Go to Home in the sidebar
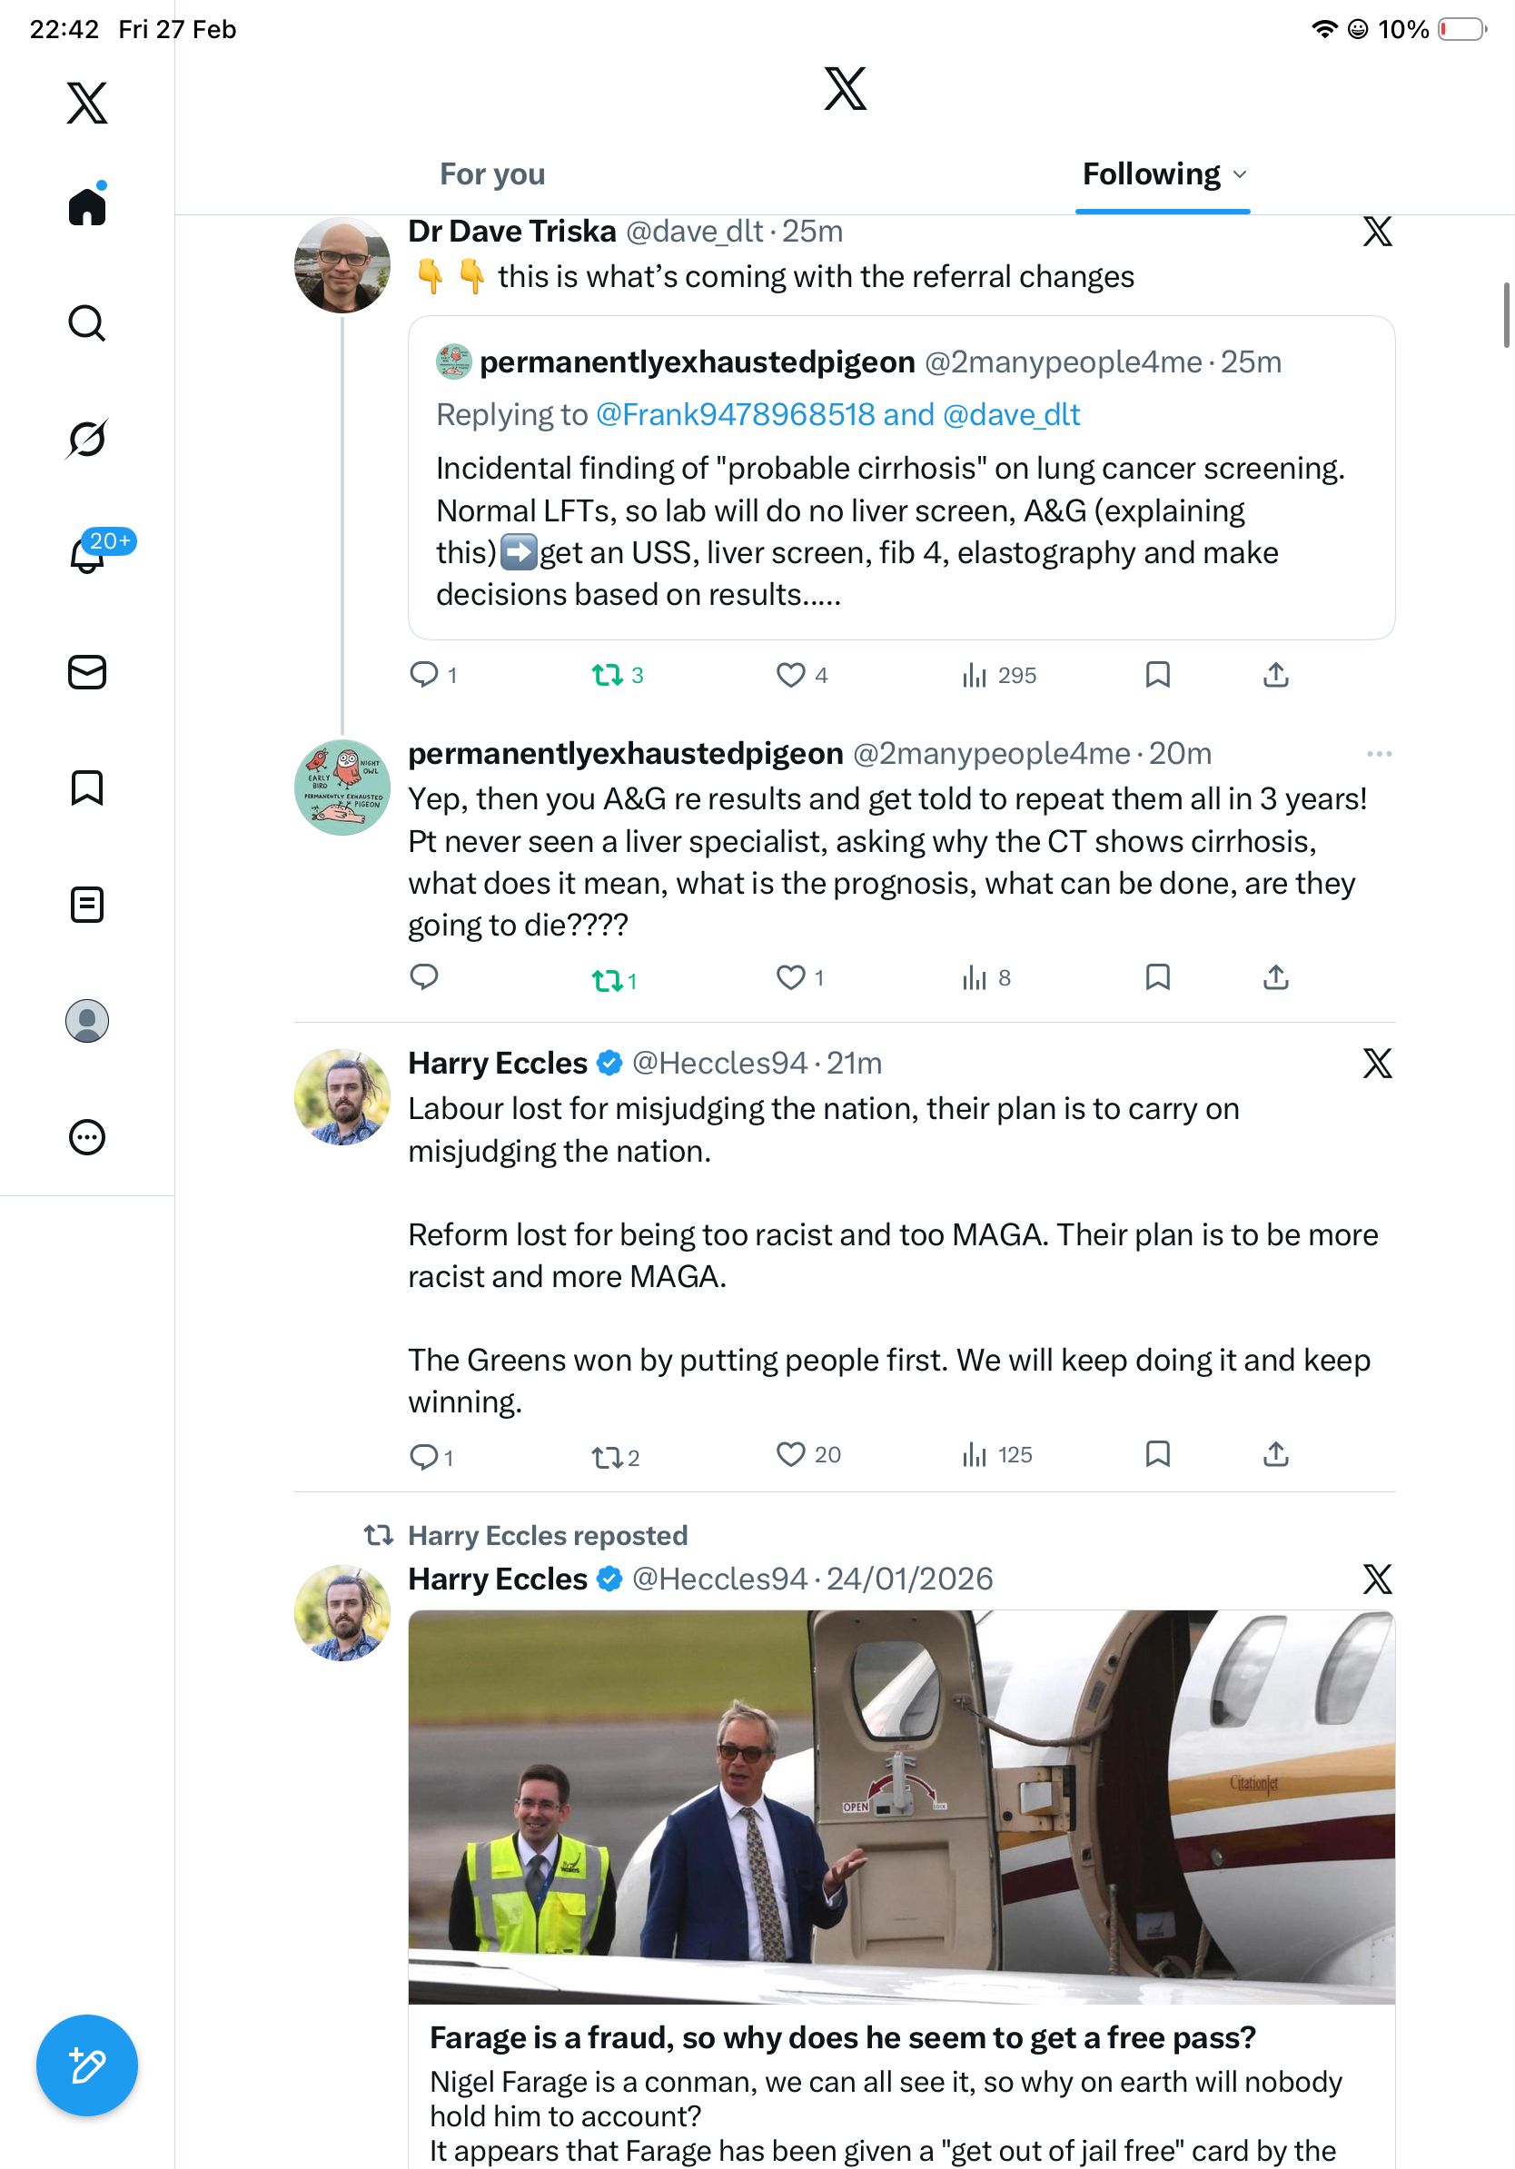 pyautogui.click(x=87, y=207)
